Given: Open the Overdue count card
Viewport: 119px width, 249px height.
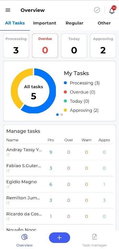Looking at the screenshot, I should pyautogui.click(x=45, y=46).
